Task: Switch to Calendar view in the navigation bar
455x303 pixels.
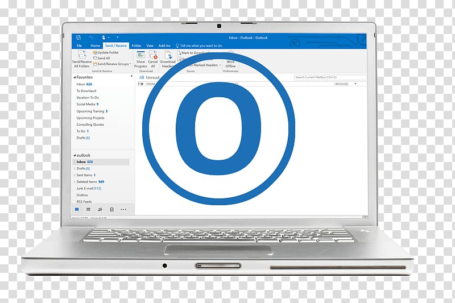Action: [89, 209]
